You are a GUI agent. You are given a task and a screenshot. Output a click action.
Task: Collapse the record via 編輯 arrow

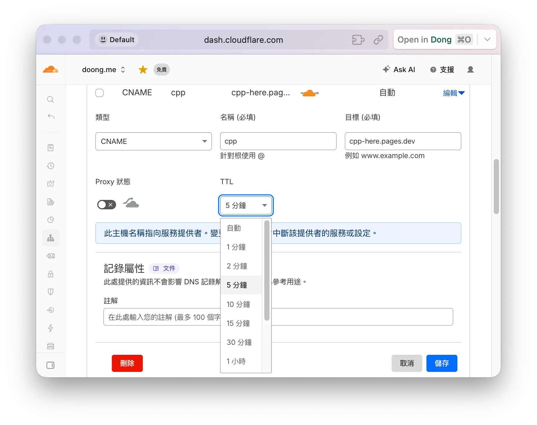454,93
